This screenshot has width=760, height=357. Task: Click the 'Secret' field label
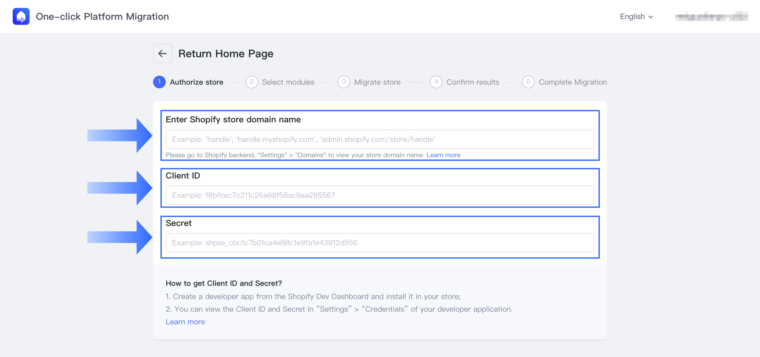[x=178, y=223]
